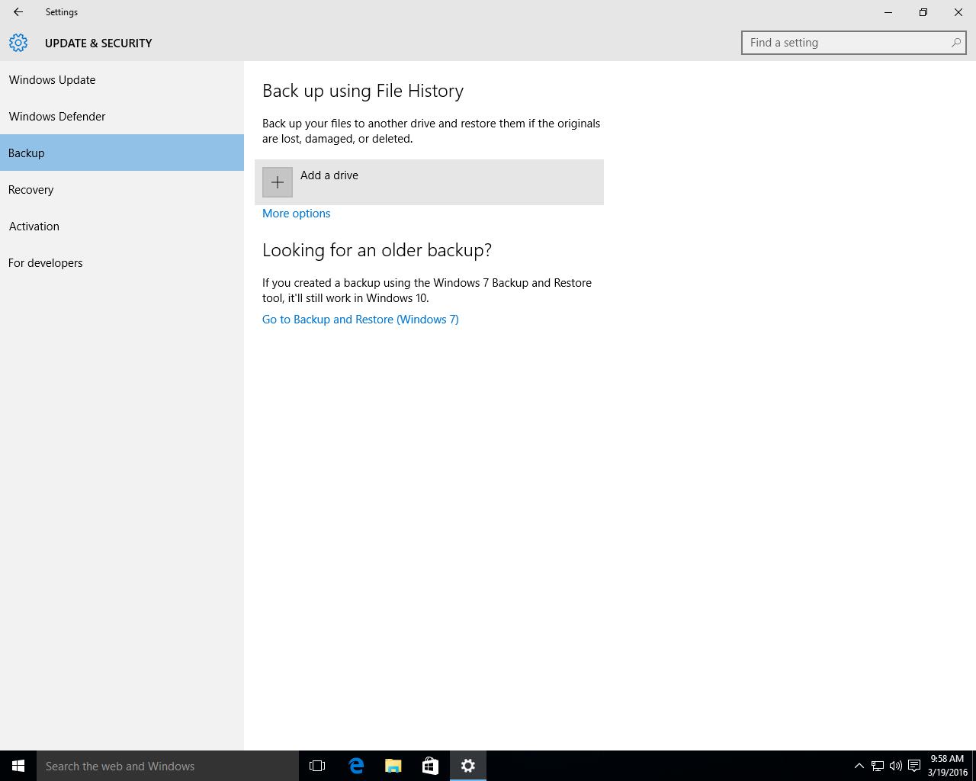Click the Looking for an older backup heading

(377, 250)
